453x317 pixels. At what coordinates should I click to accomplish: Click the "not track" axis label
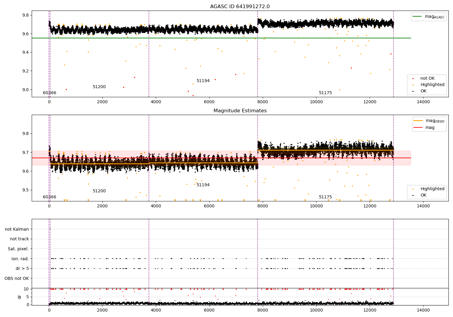pos(19,239)
